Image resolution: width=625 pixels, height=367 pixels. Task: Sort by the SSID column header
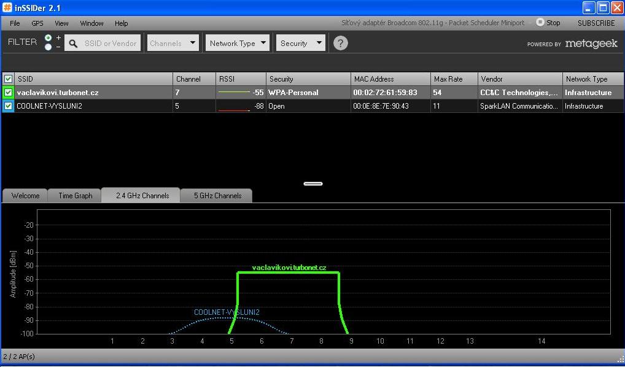pos(94,79)
